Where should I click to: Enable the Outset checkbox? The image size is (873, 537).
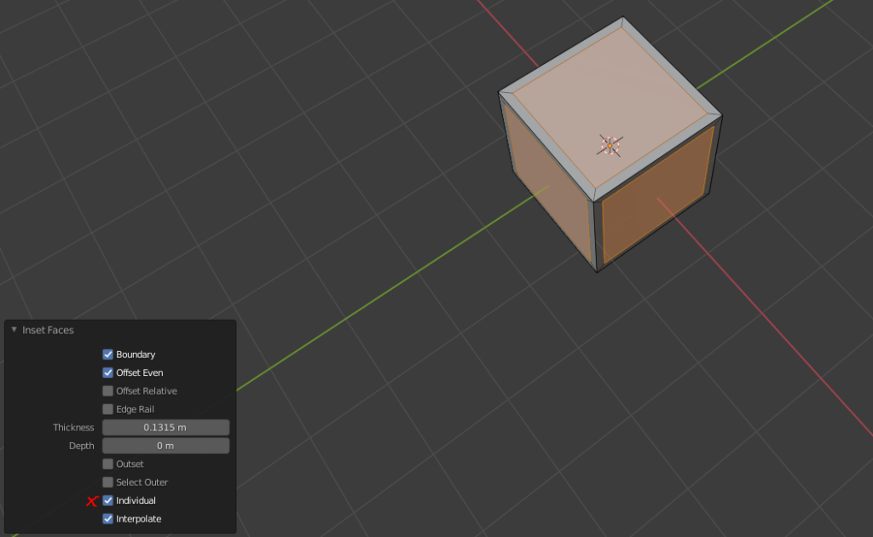pyautogui.click(x=108, y=464)
